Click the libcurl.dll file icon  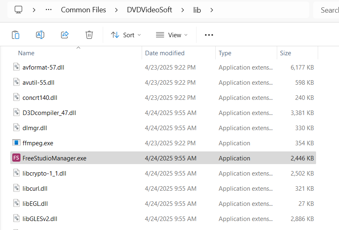[x=17, y=188]
